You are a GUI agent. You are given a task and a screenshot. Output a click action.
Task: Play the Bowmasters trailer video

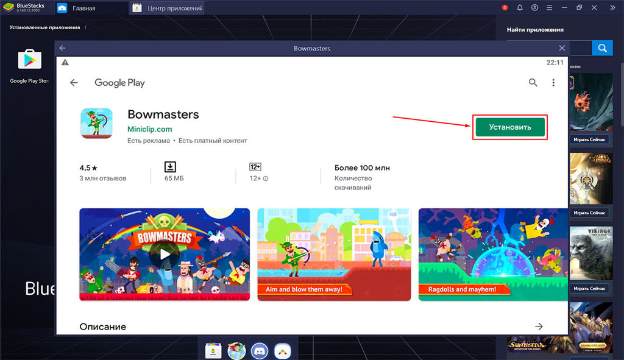click(x=165, y=254)
